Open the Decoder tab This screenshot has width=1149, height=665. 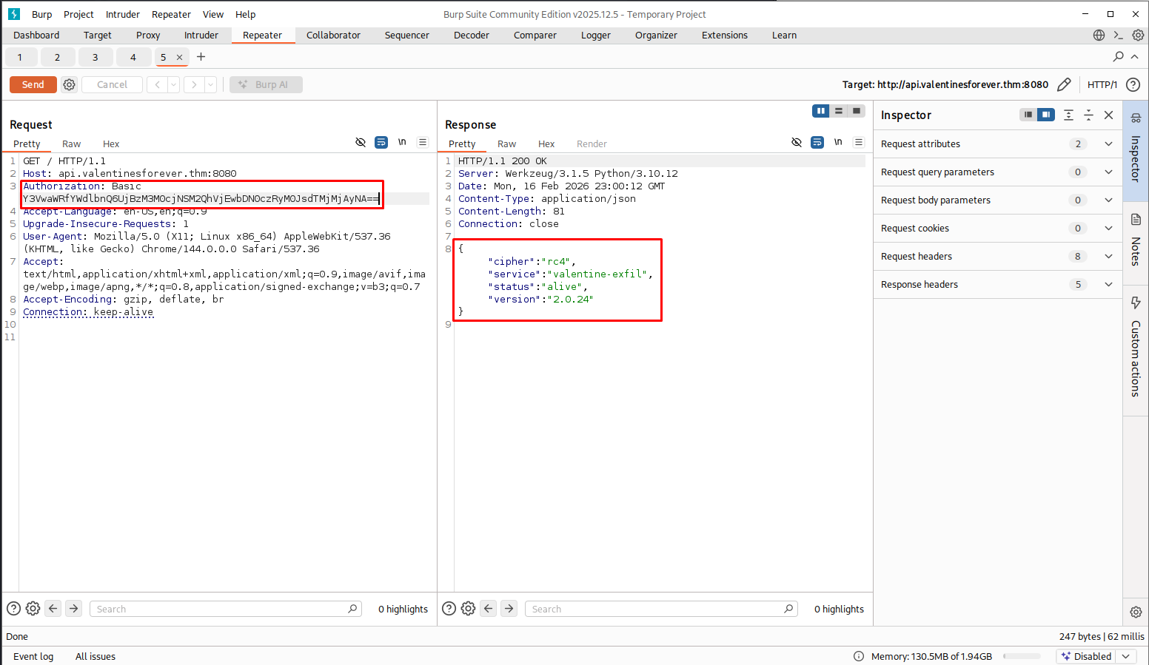coord(471,35)
